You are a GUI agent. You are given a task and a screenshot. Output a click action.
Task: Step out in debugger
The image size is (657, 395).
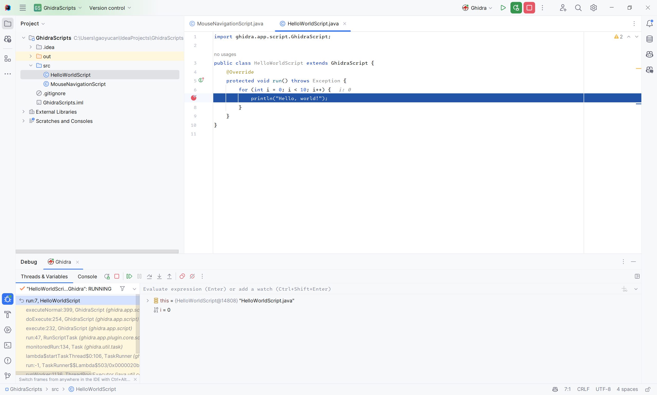tap(169, 276)
